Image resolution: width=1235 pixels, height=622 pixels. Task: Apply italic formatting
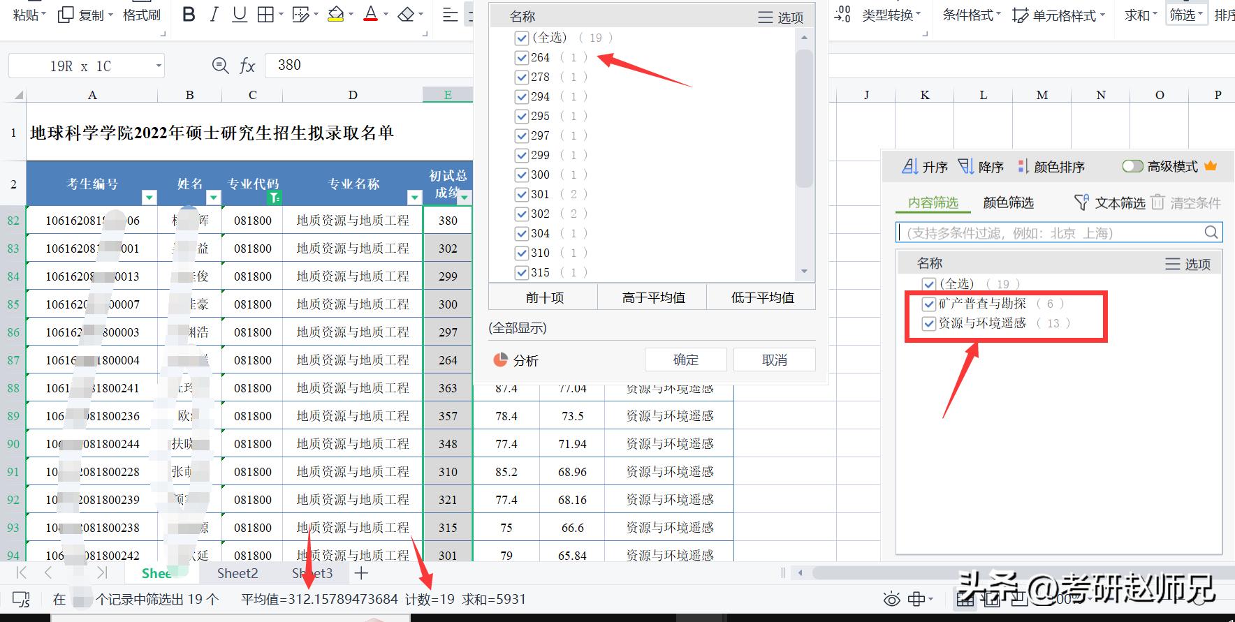coord(214,15)
